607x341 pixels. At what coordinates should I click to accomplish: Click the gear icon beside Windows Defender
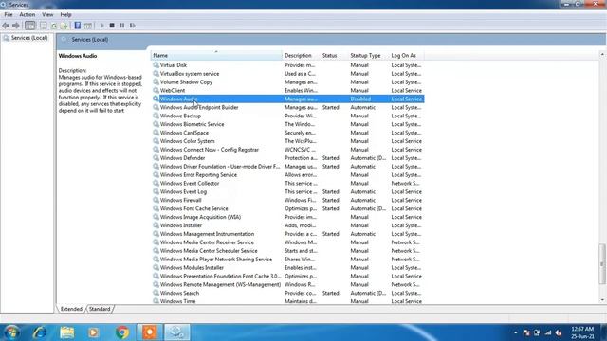coord(156,158)
